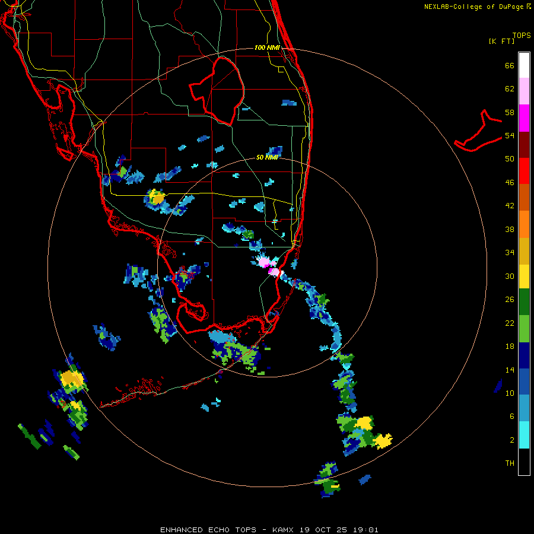This screenshot has height=534, width=534.
Task: Select the "14" legend value
Action: 510,370
